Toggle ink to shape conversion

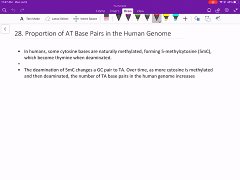(207, 18)
